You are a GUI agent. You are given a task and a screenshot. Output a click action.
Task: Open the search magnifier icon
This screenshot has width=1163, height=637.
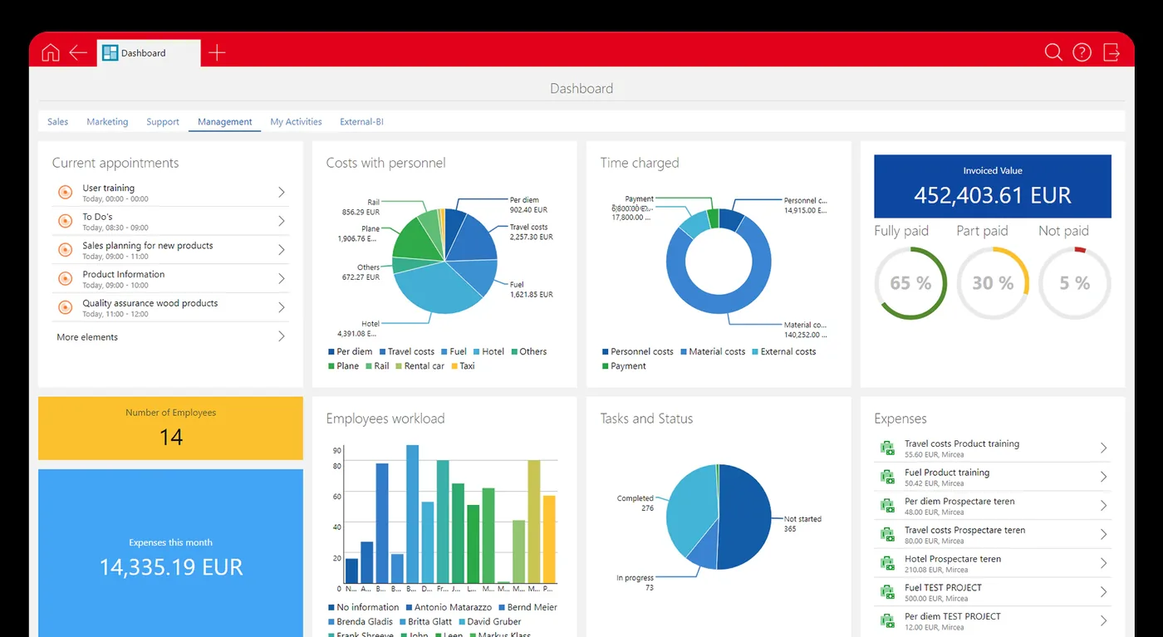tap(1053, 52)
